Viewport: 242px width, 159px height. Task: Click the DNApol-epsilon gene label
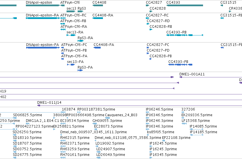39,3
